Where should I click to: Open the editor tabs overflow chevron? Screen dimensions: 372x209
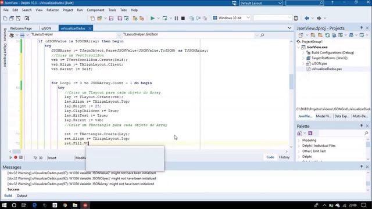[289, 28]
